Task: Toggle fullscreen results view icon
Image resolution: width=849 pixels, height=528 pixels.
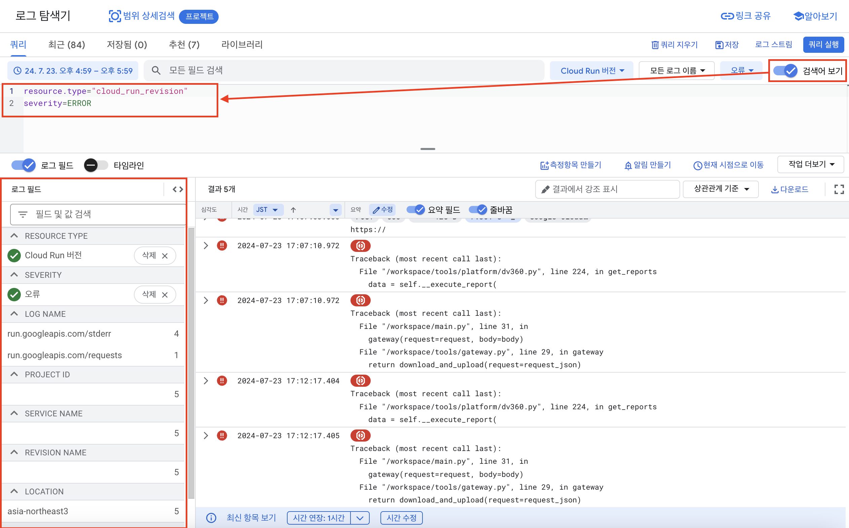Action: [x=839, y=189]
